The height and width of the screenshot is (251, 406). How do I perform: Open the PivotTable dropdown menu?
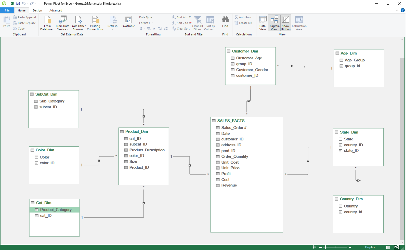click(x=128, y=29)
